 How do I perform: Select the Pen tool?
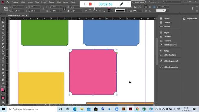[3, 44]
